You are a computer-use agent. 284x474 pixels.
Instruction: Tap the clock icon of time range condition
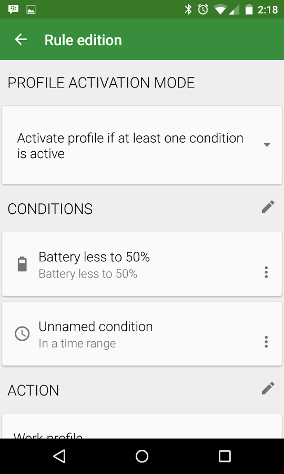pyautogui.click(x=22, y=334)
